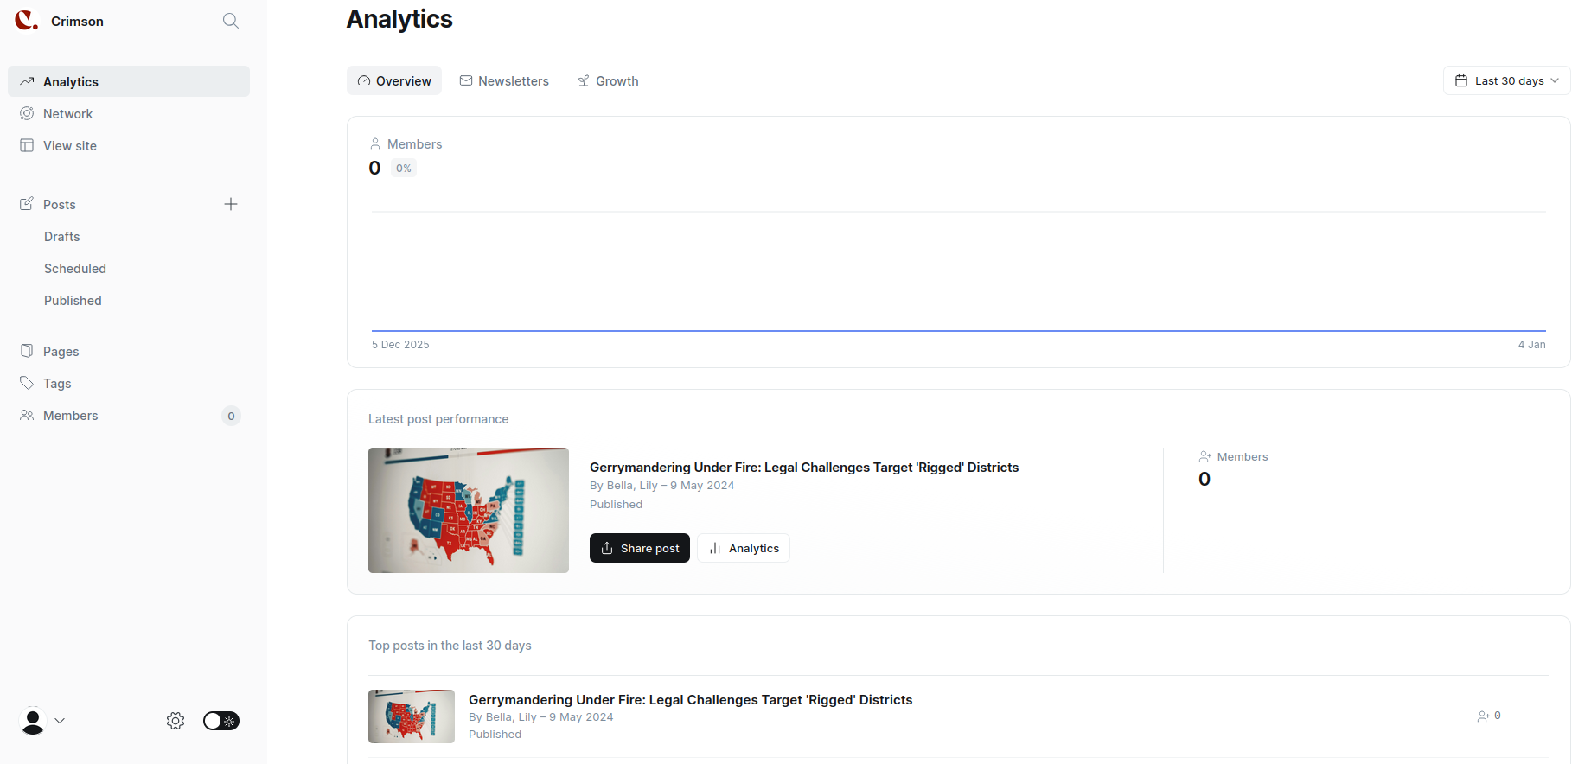Click the Pages icon in the sidebar
This screenshot has height=764, width=1591.
pos(27,351)
